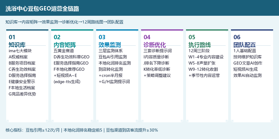Screen dimensions: 279x139
Task: Click the line +G/H监测提示词
Action: [x=114, y=82]
